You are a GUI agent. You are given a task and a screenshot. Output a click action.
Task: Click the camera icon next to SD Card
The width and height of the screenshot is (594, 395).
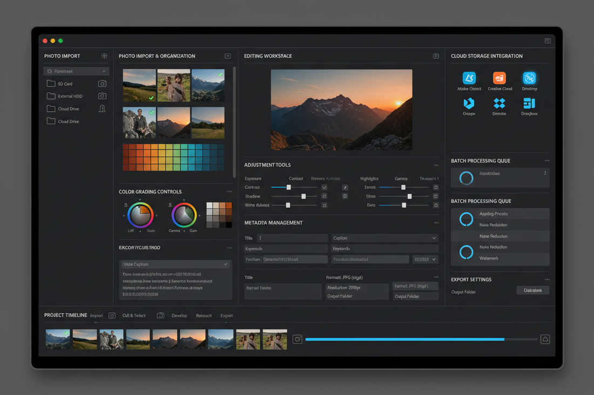103,84
